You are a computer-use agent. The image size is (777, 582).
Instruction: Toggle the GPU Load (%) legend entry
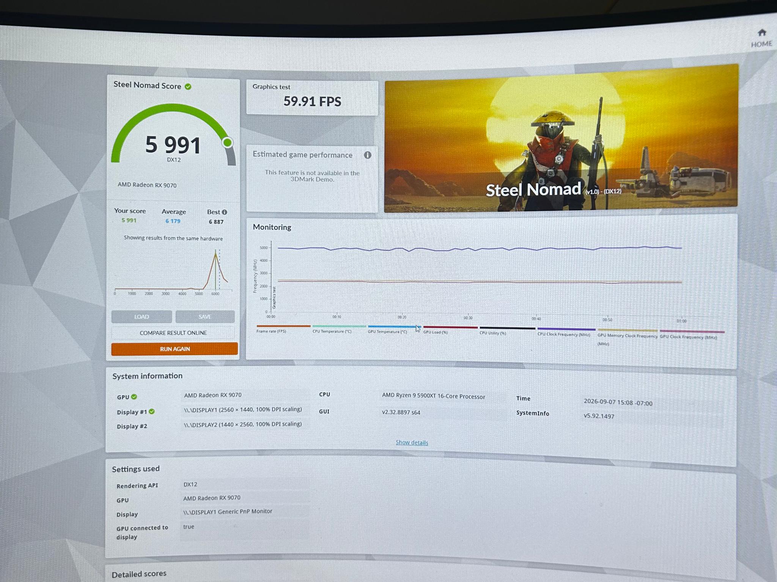pos(450,330)
